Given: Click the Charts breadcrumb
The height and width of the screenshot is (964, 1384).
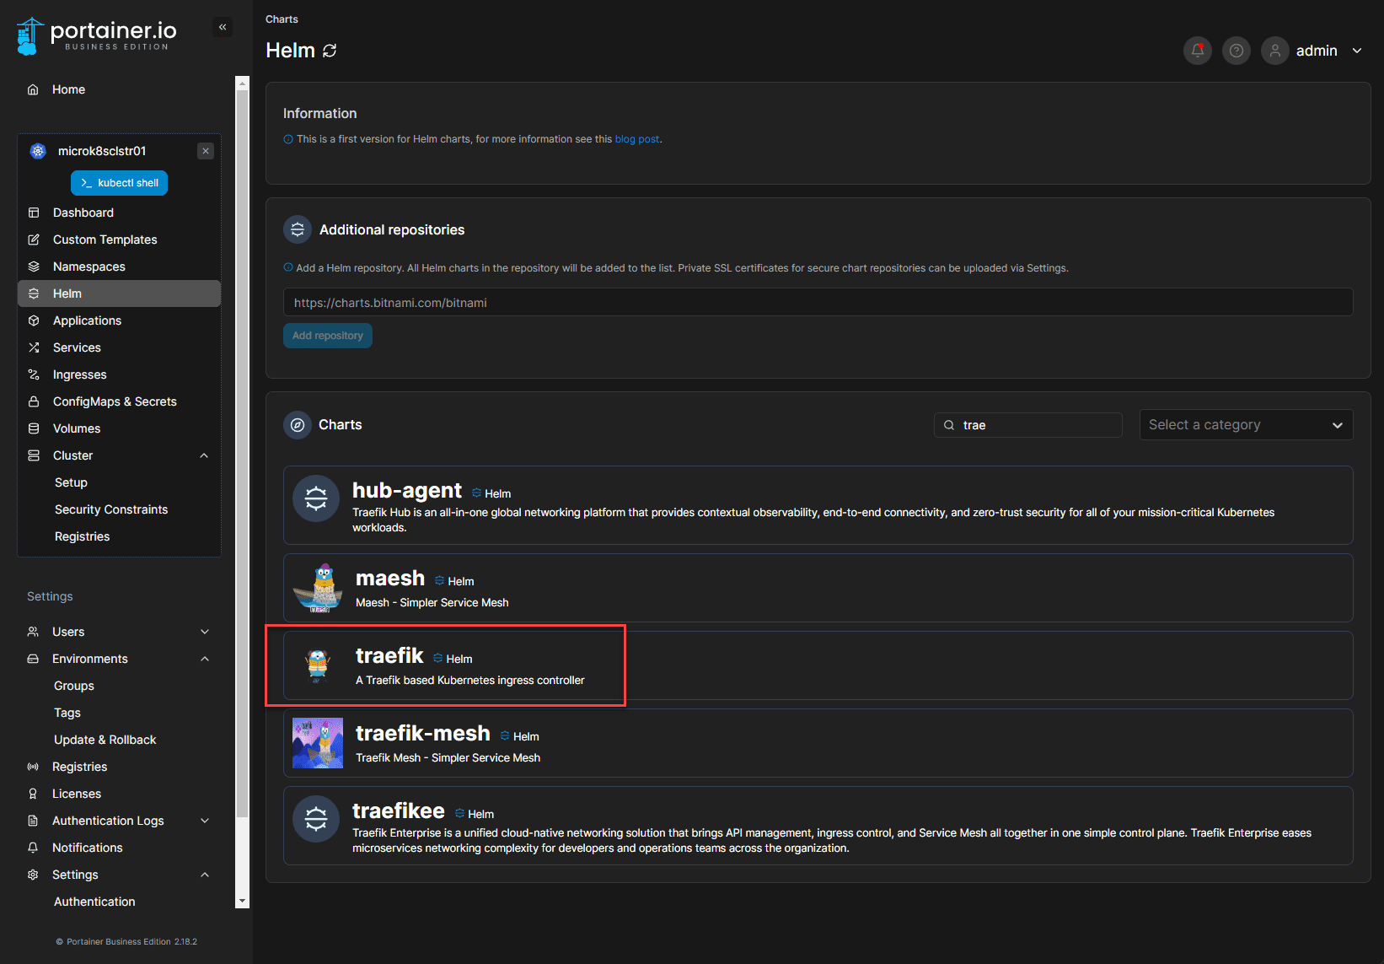Looking at the screenshot, I should (282, 19).
